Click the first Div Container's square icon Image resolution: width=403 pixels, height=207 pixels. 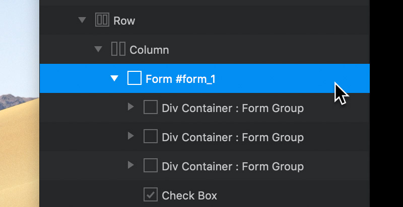(150, 107)
